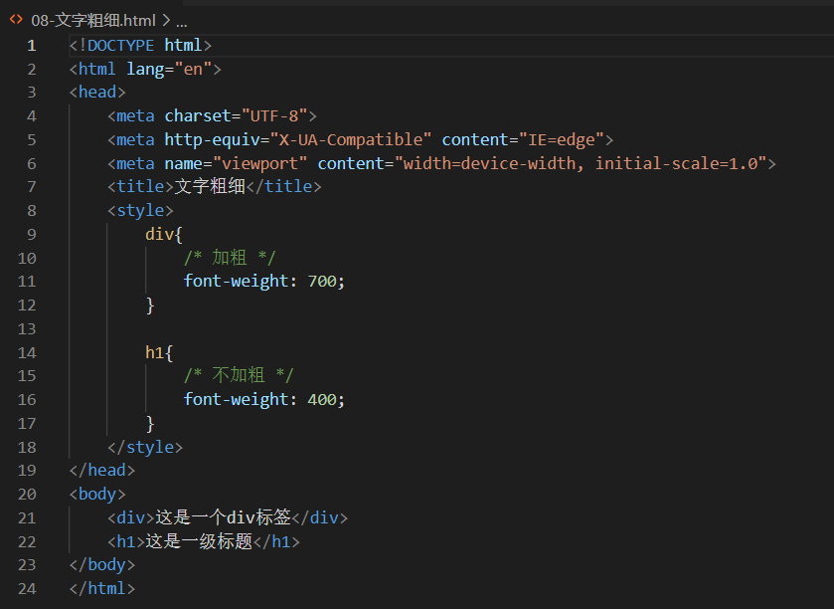The image size is (834, 609).
Task: Open the 08-文字粗细.html breadcrumb item
Action: pyautogui.click(x=93, y=20)
